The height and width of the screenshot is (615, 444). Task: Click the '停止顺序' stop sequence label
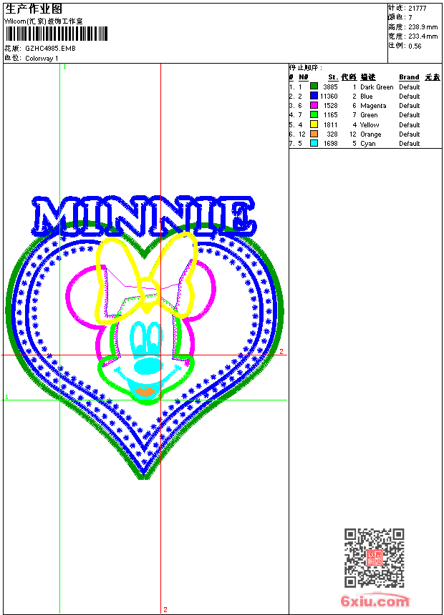pos(305,67)
